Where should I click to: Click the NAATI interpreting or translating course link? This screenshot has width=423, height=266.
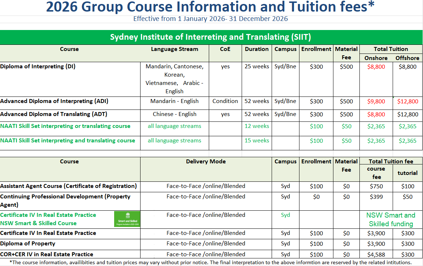(65, 126)
